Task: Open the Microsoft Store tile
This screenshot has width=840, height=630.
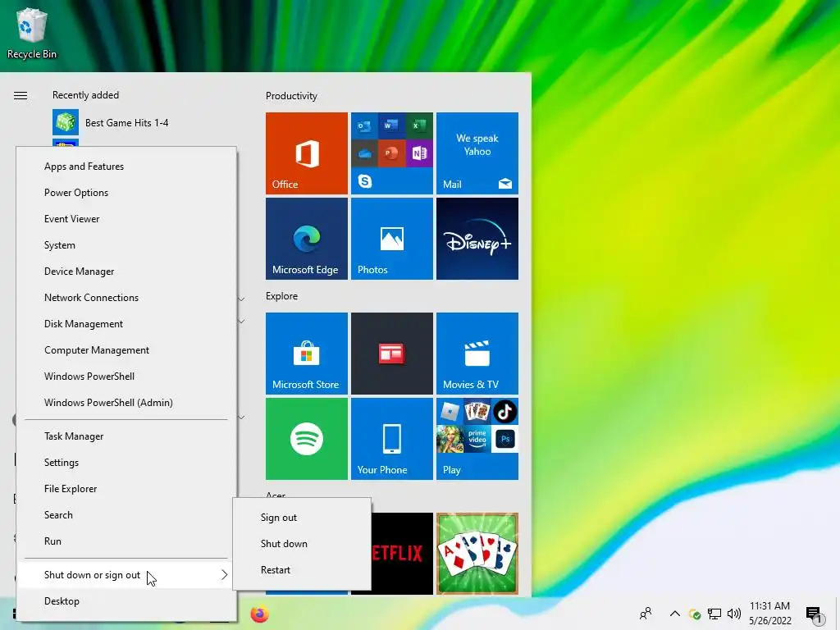Action: 307,354
